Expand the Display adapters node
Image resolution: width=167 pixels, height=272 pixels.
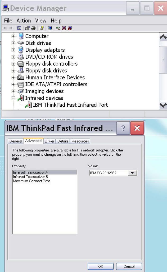coord(13,50)
